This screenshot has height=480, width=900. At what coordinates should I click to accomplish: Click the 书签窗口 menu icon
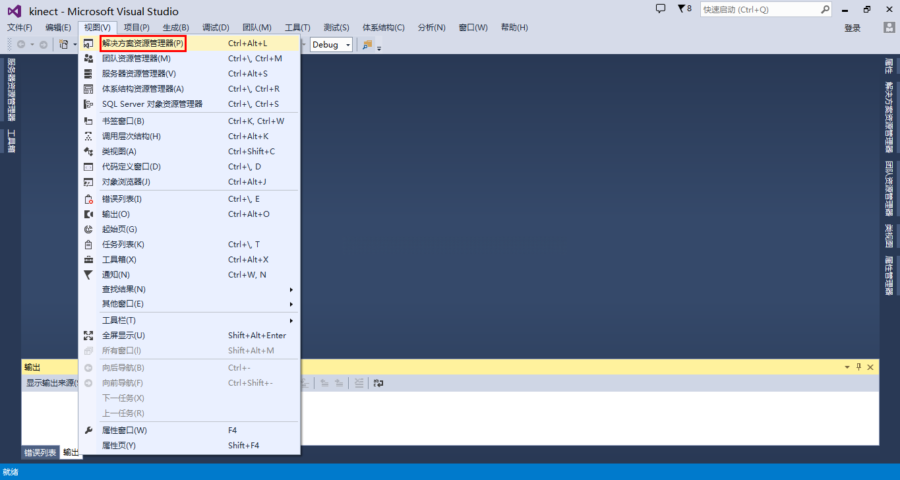click(x=88, y=121)
